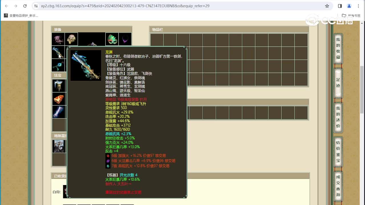Open the Chrome three-dot menu
Screen dimensions: 365x205
point(358,6)
